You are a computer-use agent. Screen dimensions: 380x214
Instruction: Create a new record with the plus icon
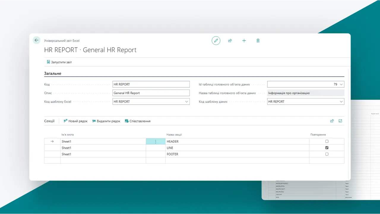pos(244,41)
